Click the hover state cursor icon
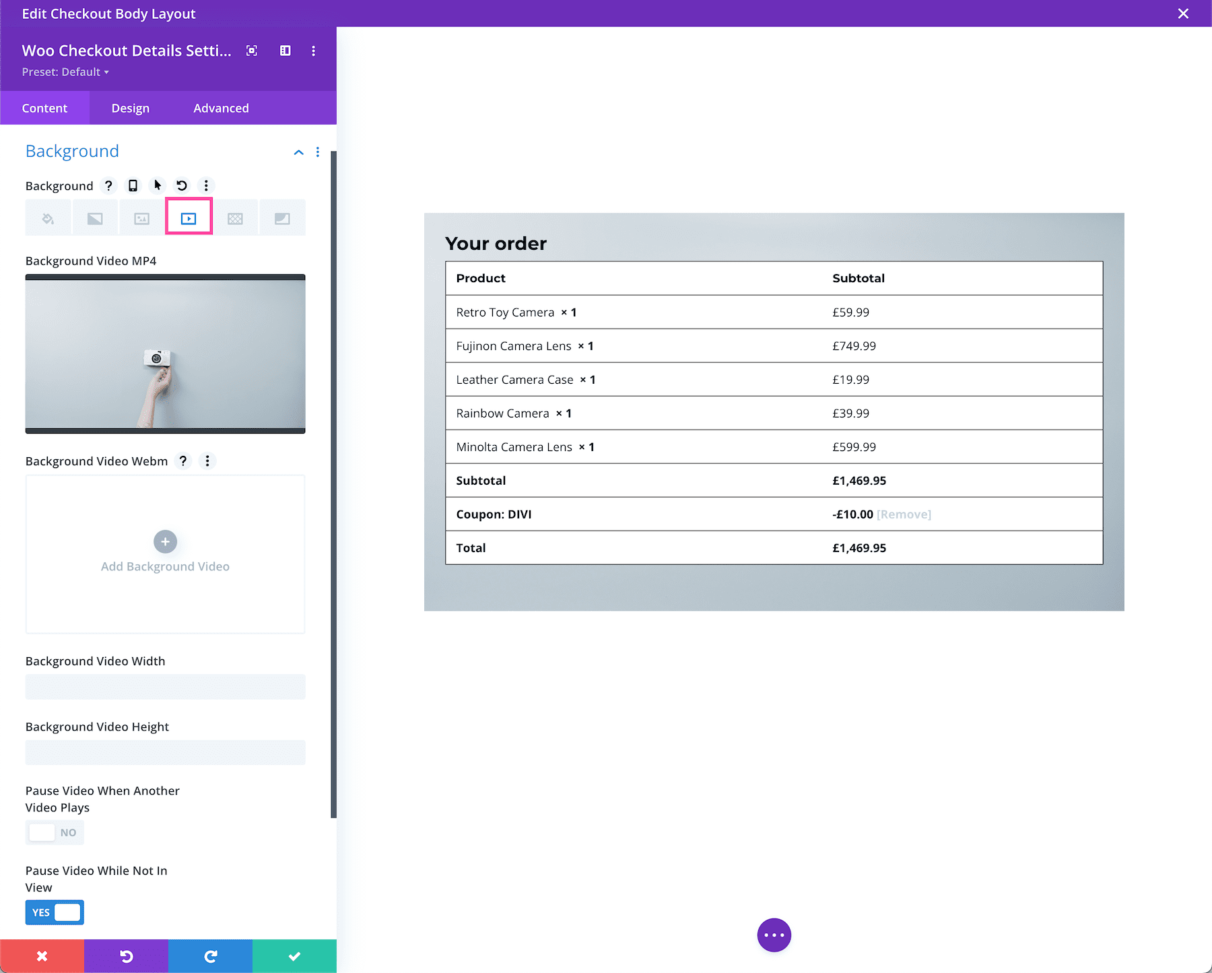 157,185
